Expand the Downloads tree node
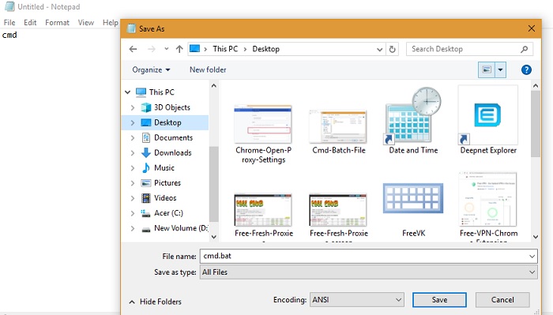The height and width of the screenshot is (315, 553). point(133,153)
